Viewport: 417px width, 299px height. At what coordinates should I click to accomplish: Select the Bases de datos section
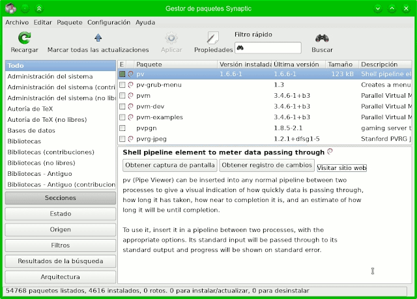point(61,130)
